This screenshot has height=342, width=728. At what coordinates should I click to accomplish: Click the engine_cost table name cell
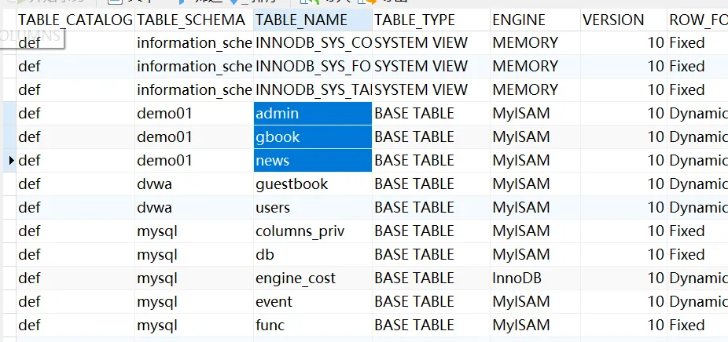click(312, 278)
